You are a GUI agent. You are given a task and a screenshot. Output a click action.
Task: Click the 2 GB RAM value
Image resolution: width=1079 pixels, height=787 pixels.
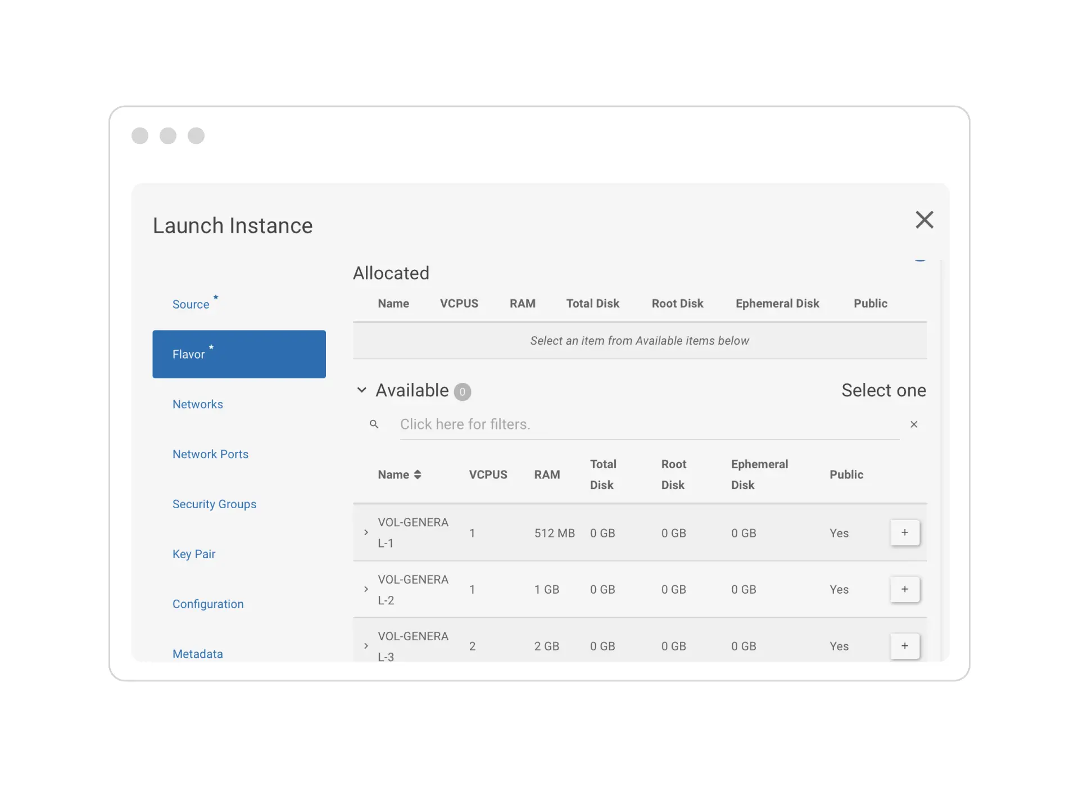point(547,646)
